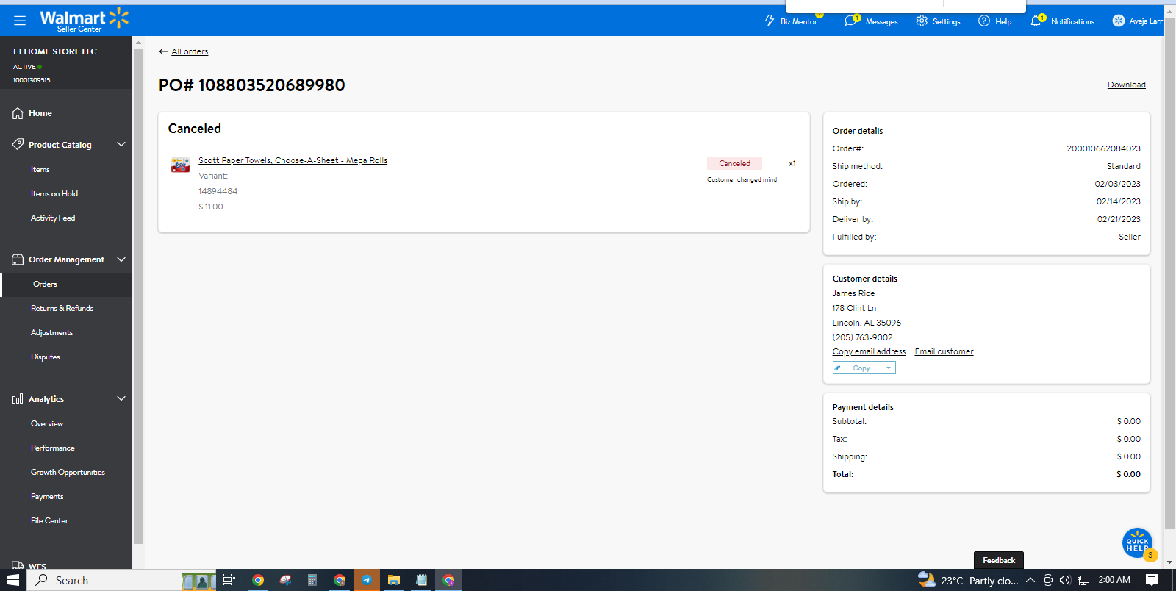Open the Settings gear icon
1176x591 pixels.
click(922, 21)
